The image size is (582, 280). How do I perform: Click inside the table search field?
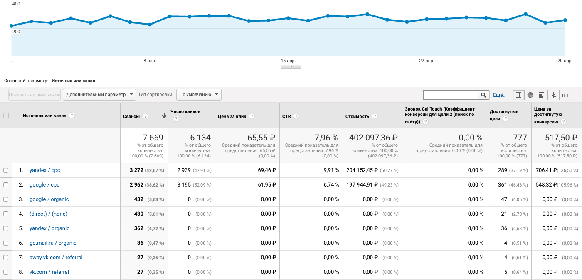point(451,95)
